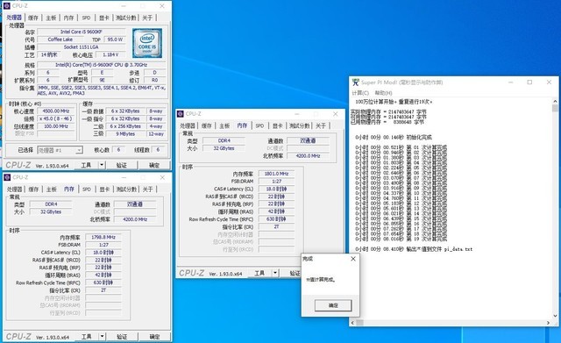
Task: Open 关于 tab in top CPU-Z window
Action: click(x=147, y=18)
